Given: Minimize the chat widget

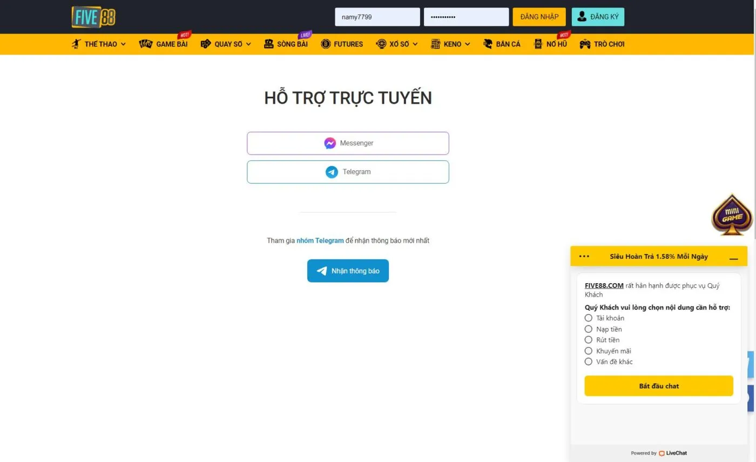Looking at the screenshot, I should [x=733, y=258].
